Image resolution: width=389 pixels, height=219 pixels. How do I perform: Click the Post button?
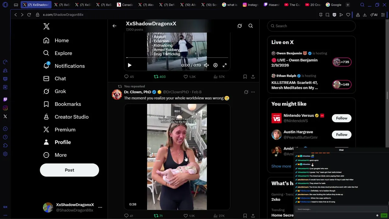pyautogui.click(x=69, y=170)
